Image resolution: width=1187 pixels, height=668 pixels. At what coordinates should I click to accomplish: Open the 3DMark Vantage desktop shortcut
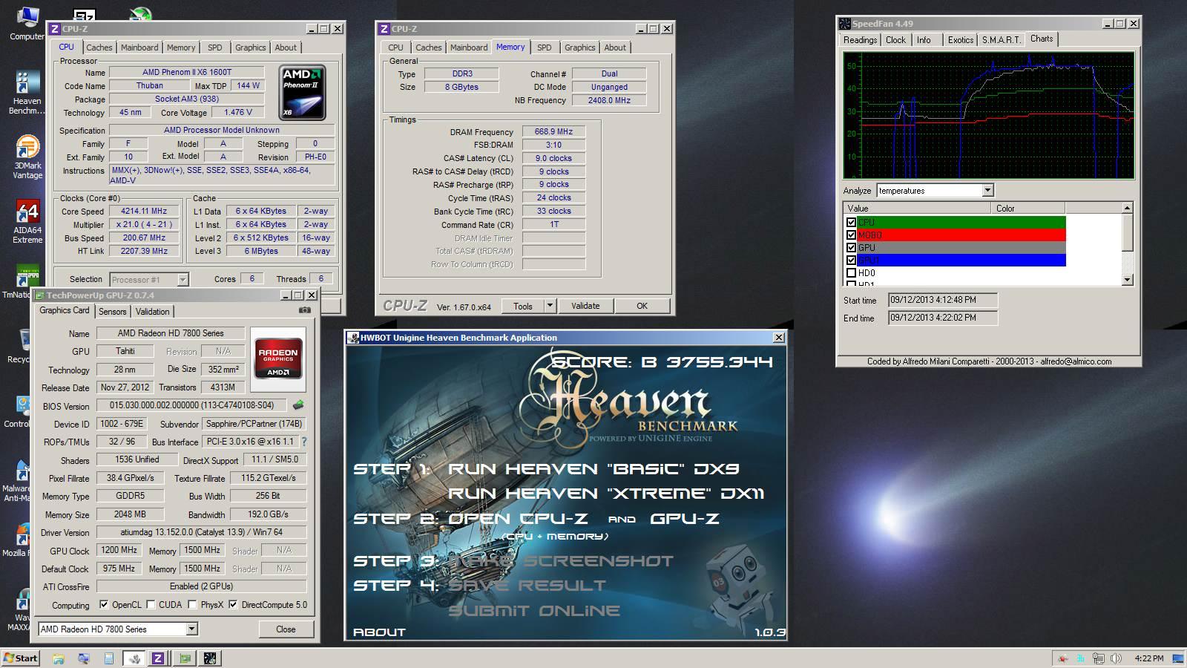click(27, 157)
